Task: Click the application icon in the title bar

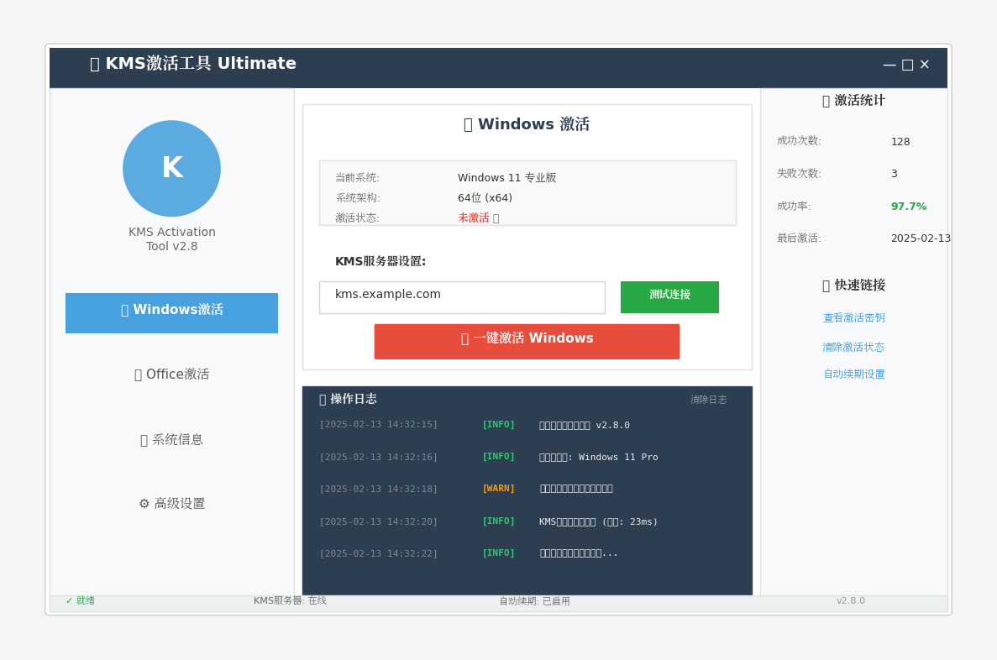Action: click(94, 63)
